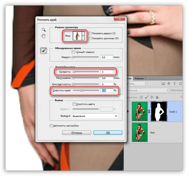Image resolution: width=188 pixels, height=176 pixels.
Task: Click the Радиус slider handle
Action: point(73,57)
